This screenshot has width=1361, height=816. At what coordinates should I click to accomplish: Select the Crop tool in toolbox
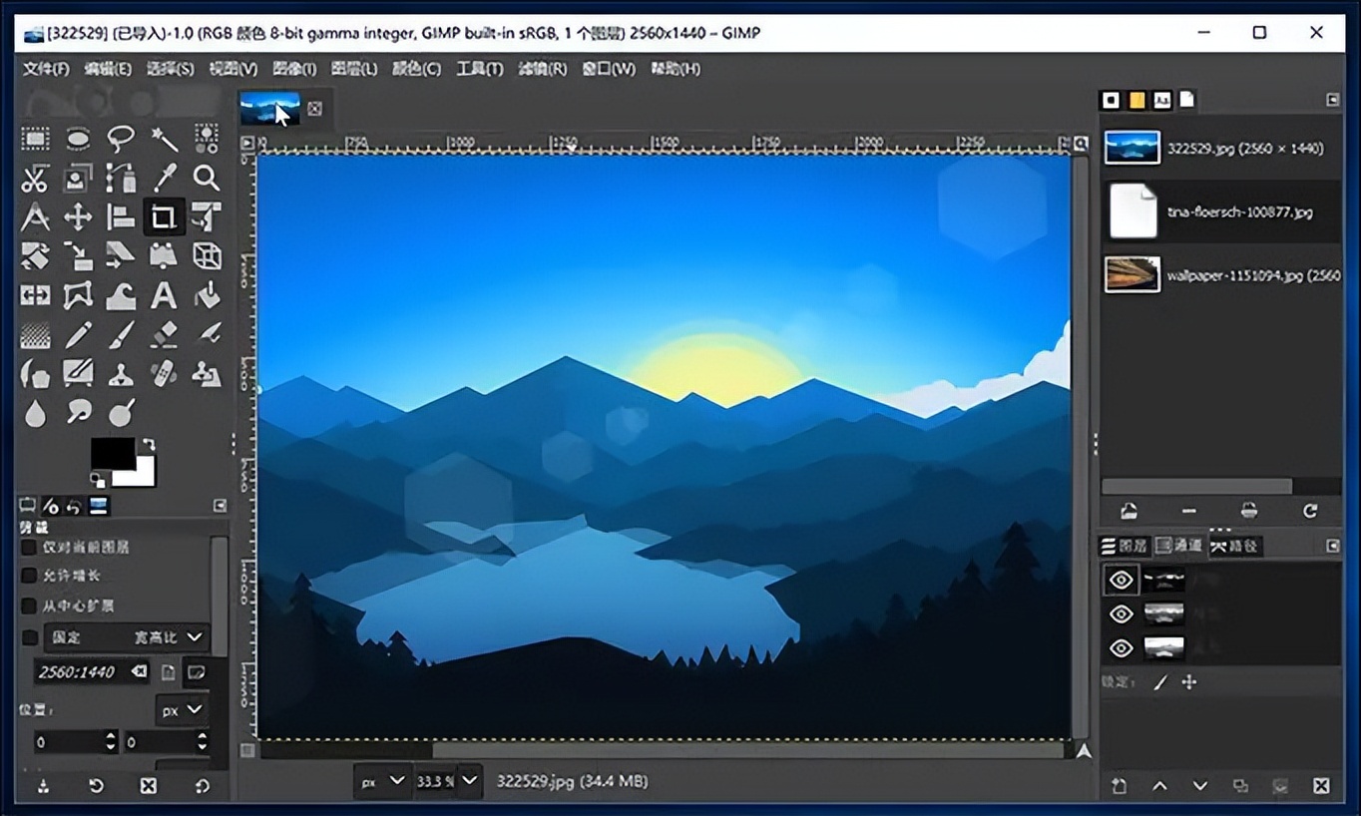click(x=163, y=216)
